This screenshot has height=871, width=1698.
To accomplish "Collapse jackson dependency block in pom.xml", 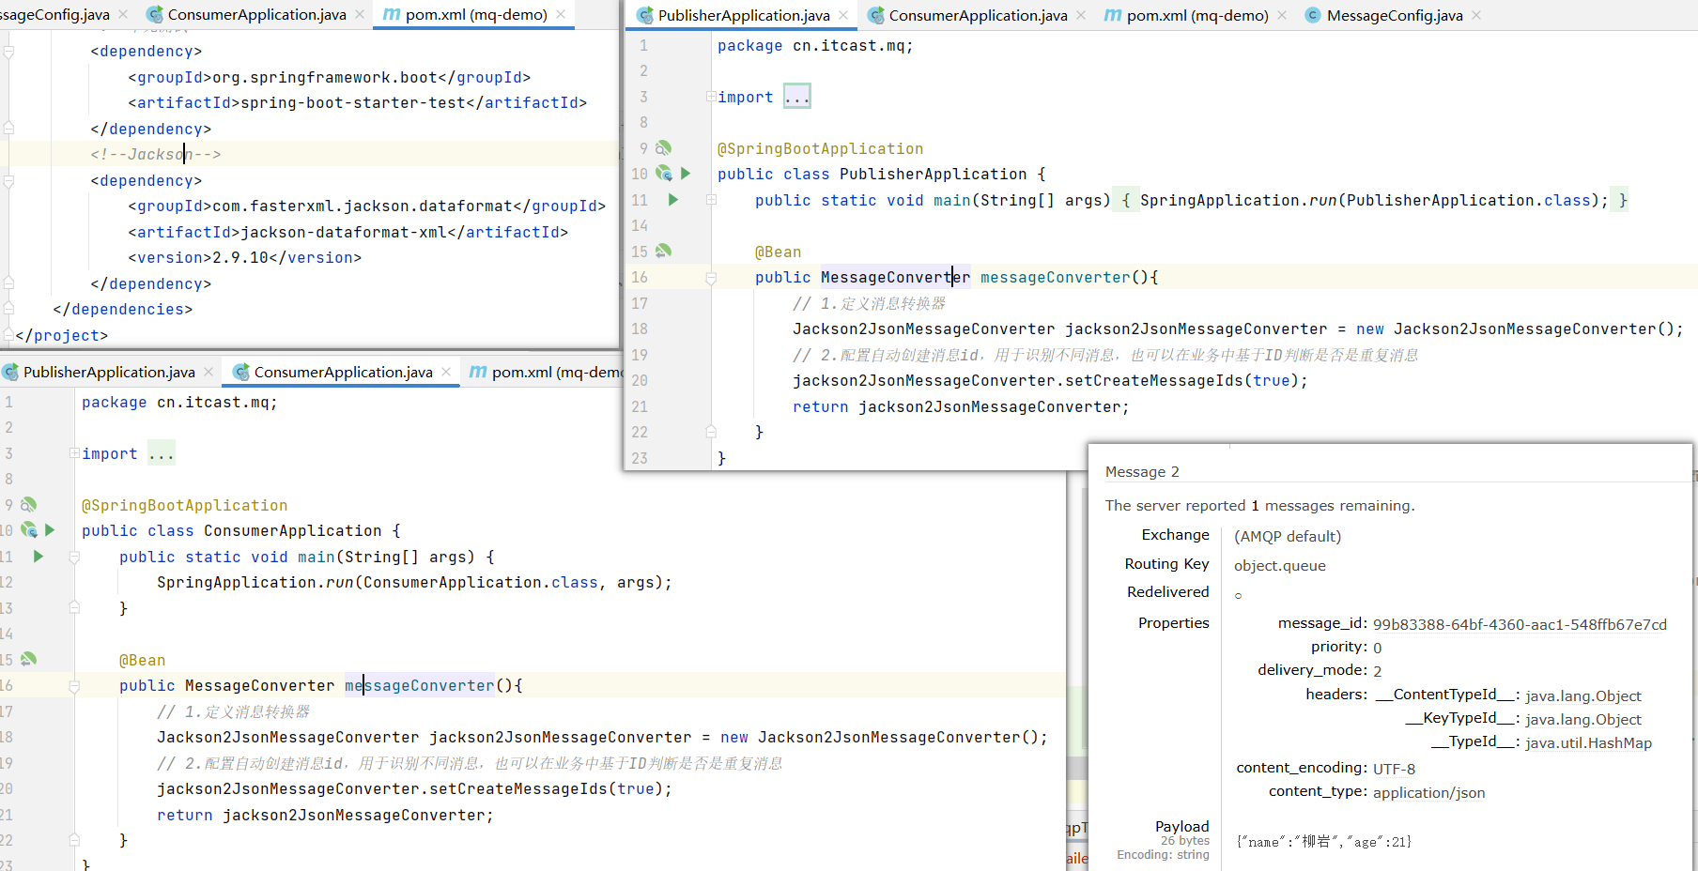I will (8, 180).
